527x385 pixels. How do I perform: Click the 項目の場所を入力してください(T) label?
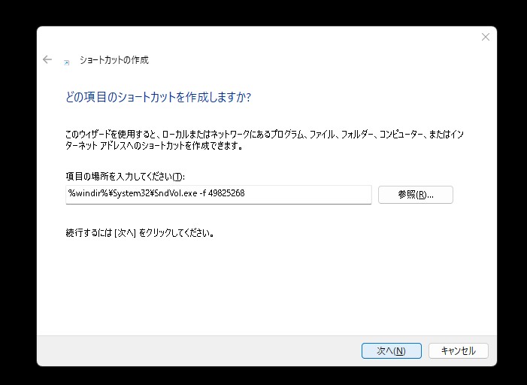pos(125,176)
